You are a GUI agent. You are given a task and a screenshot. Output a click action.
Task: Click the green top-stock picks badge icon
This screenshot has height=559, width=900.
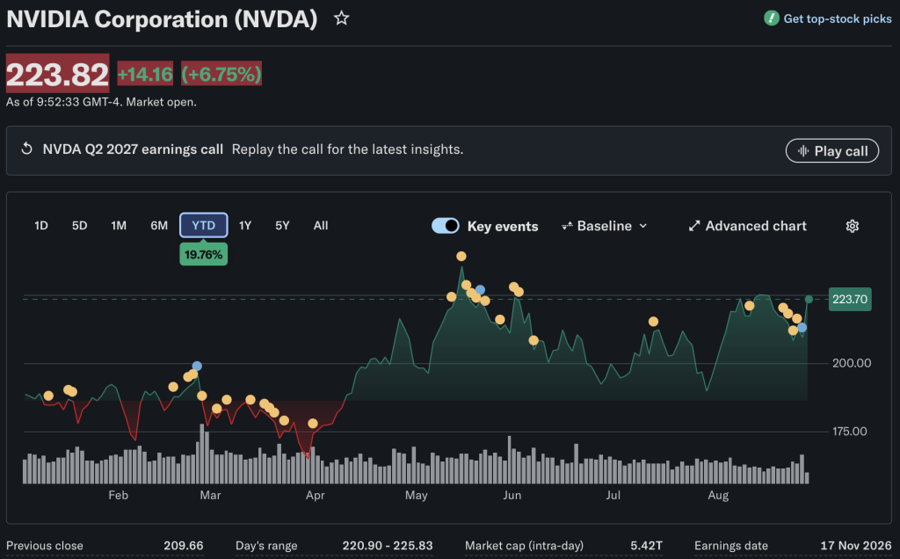click(x=771, y=18)
